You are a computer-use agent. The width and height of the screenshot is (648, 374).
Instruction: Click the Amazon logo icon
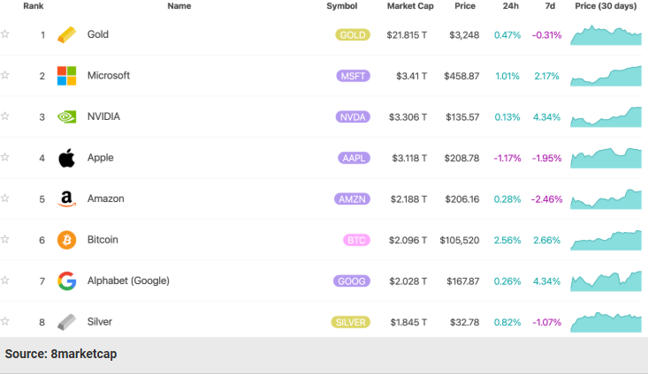click(66, 199)
